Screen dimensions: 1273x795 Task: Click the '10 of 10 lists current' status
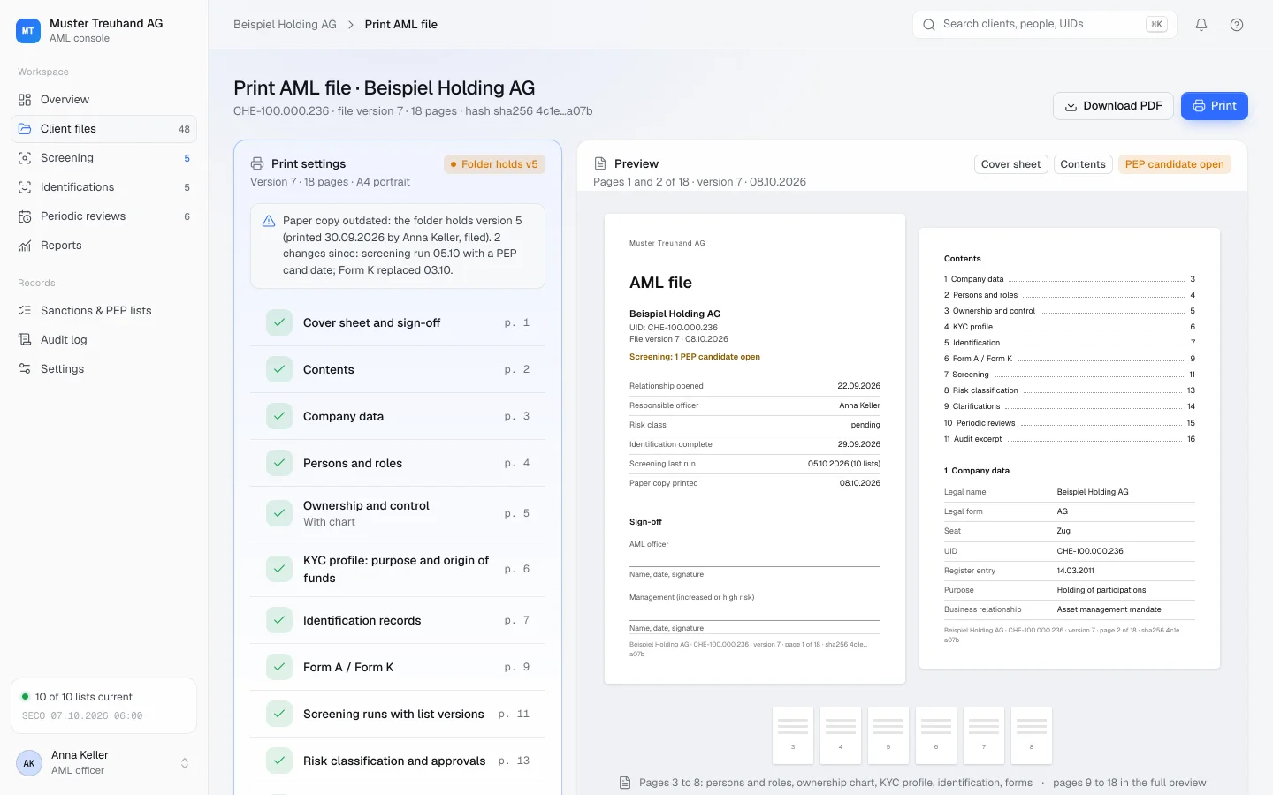(84, 697)
